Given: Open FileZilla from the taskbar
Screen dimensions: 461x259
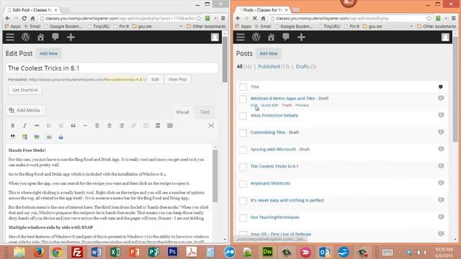Looking at the screenshot, I should point(77,252).
